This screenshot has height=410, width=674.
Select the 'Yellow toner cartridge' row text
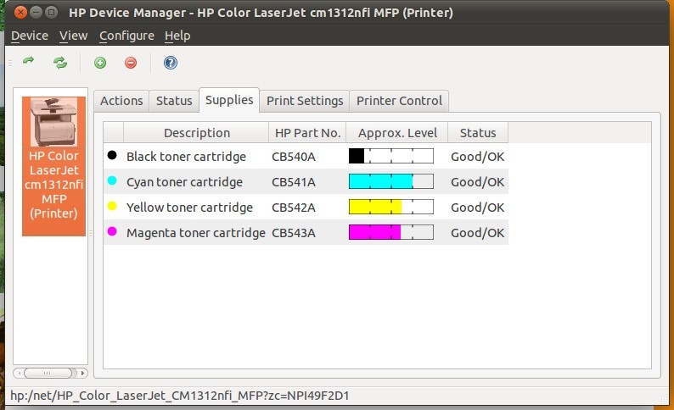(189, 208)
